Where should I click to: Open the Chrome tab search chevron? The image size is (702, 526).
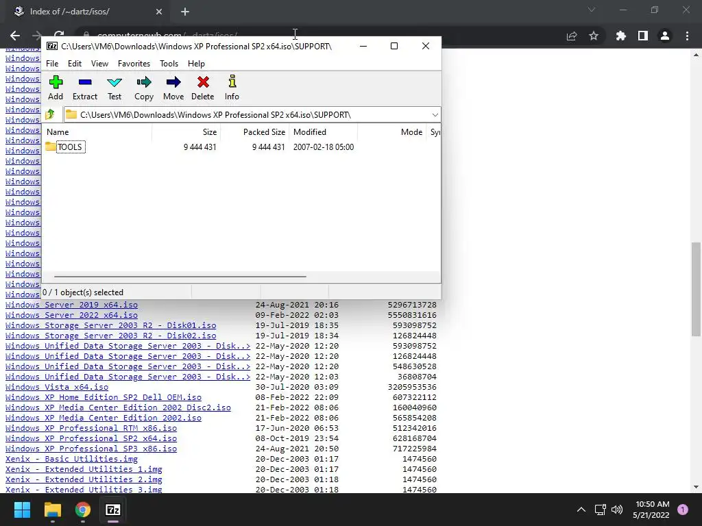click(592, 10)
